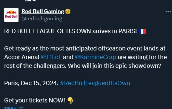Click the 'arrives in PARIS!' headline text
Image resolution: width=172 pixels, height=109 pixels.
115,31
